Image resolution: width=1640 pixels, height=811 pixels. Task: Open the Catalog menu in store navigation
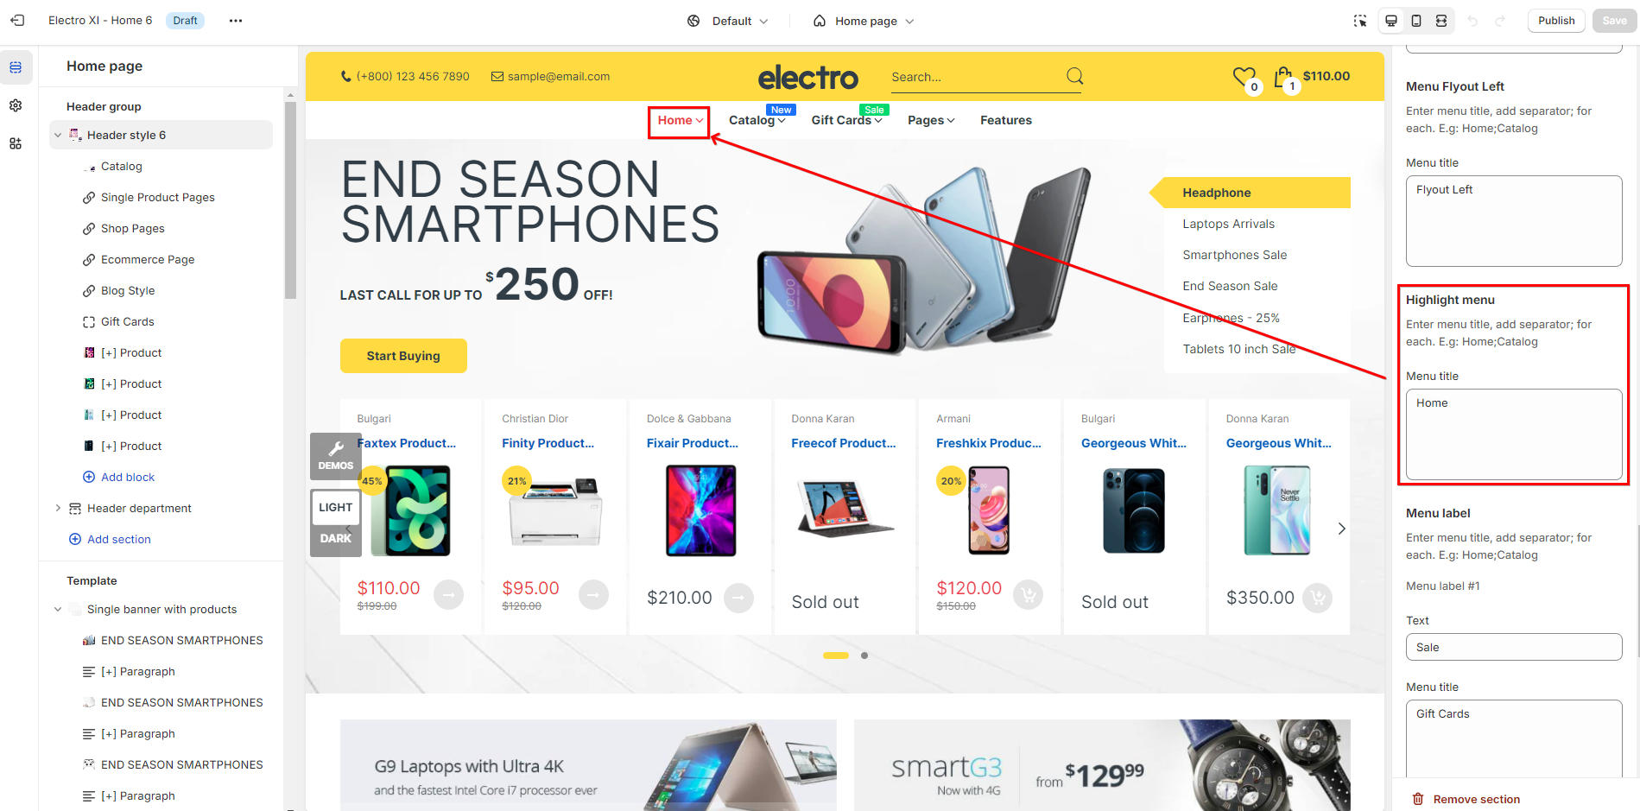(x=757, y=120)
